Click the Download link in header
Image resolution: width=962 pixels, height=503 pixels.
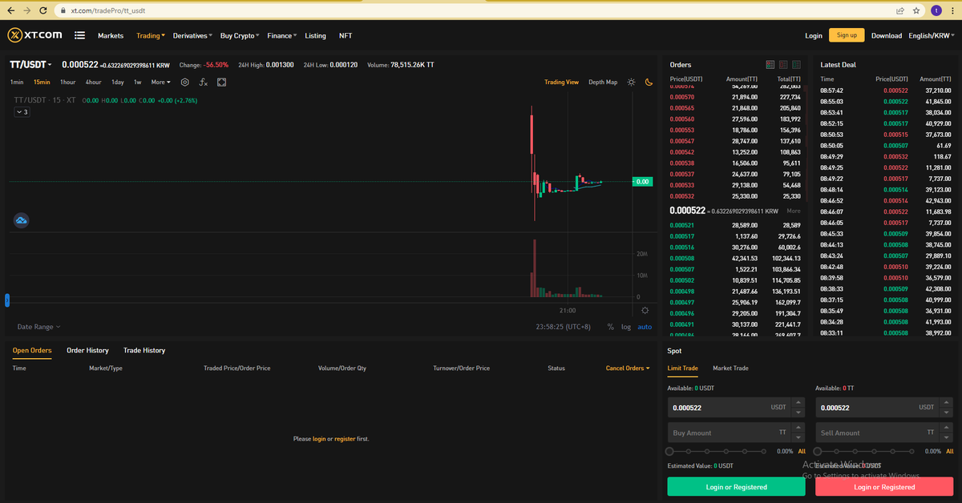[x=887, y=35]
